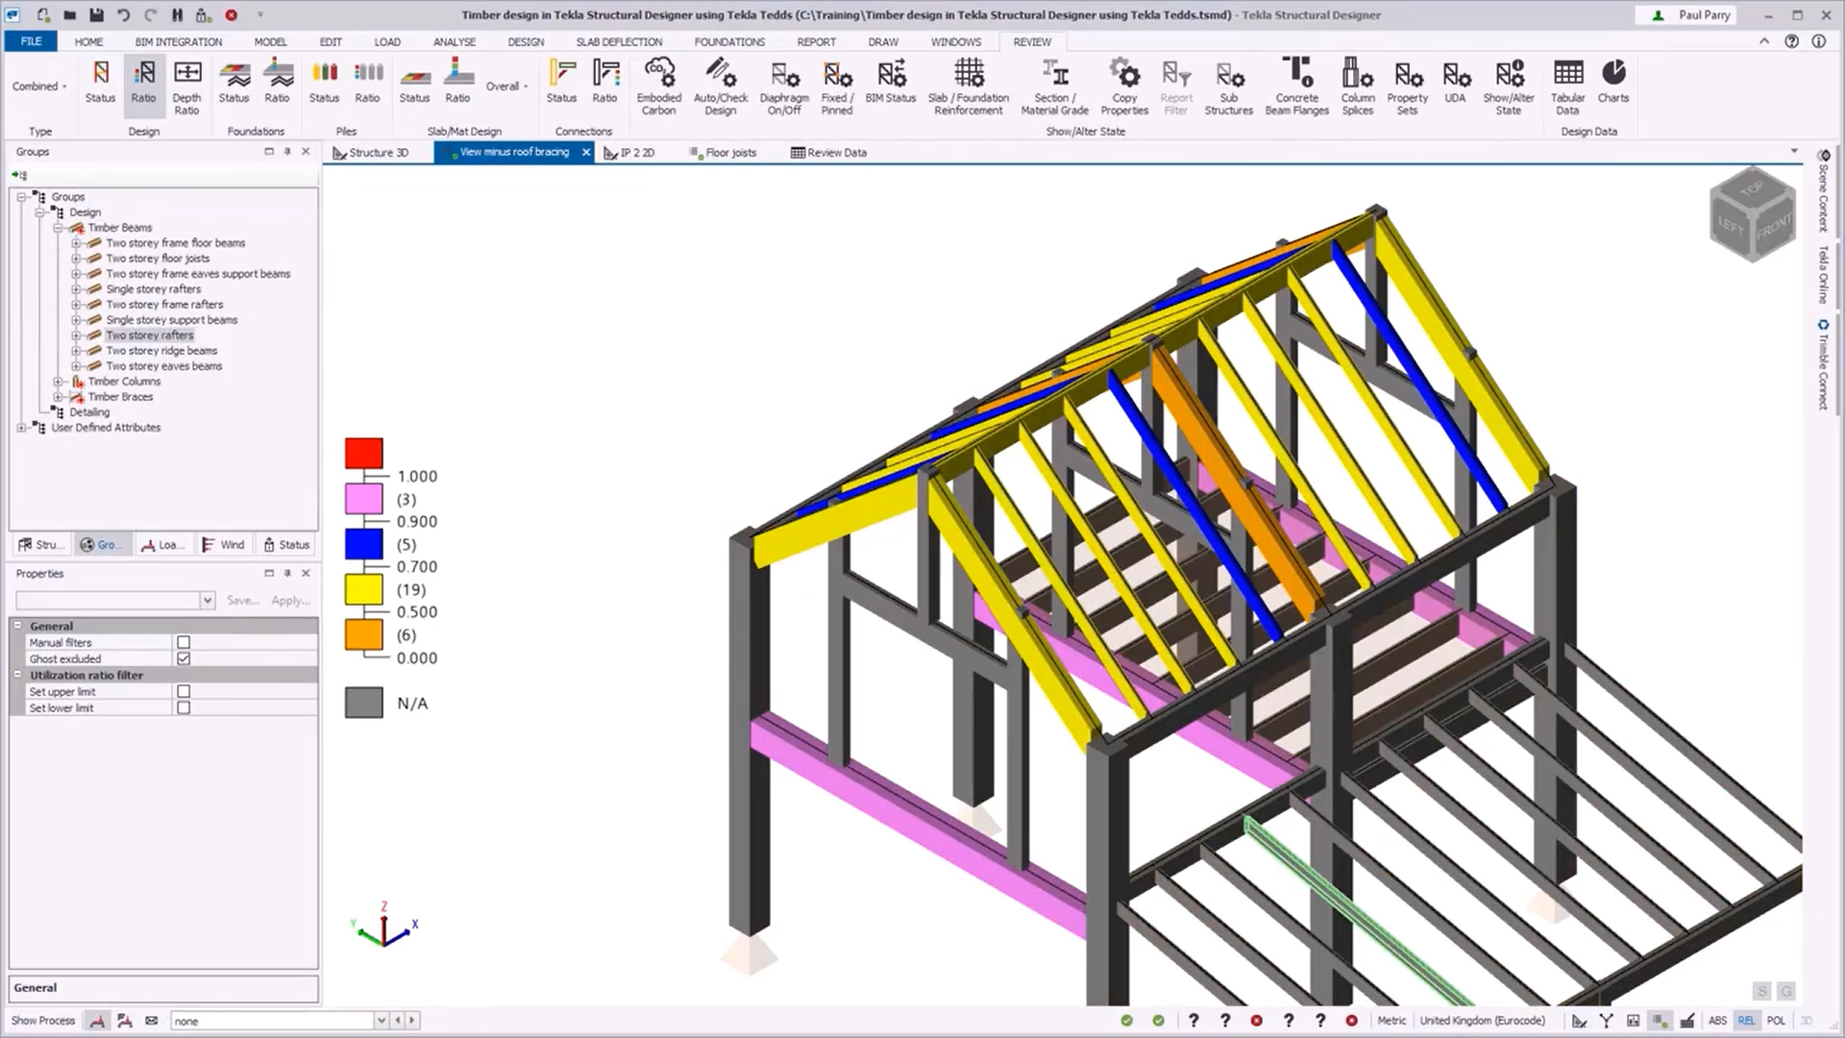Toggle the Manual filters checkbox

click(x=184, y=642)
